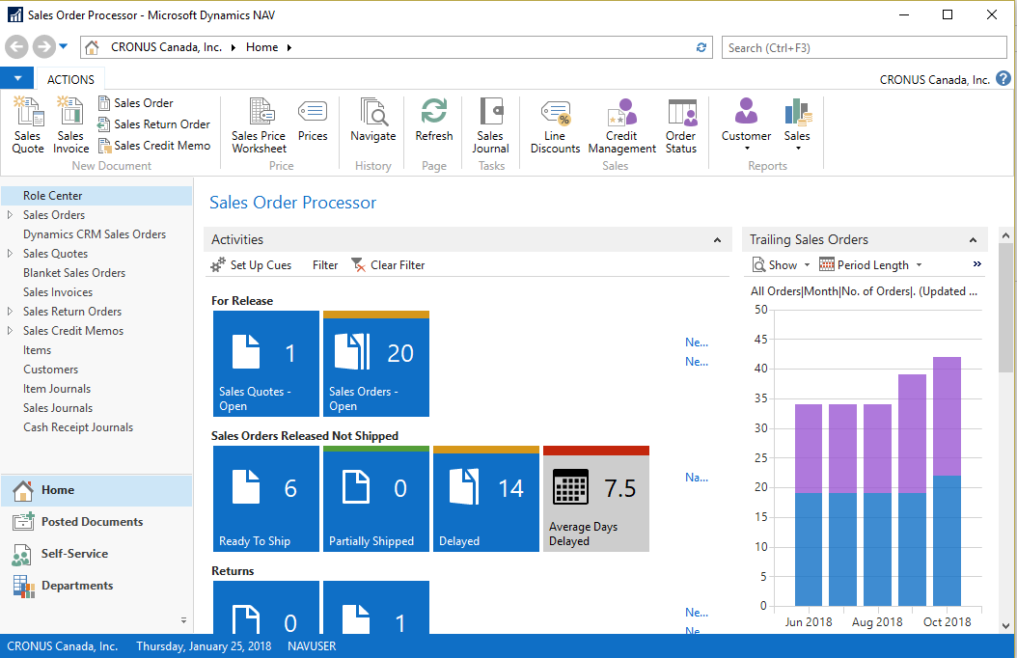
Task: Open Sales Invoices list
Action: point(58,292)
